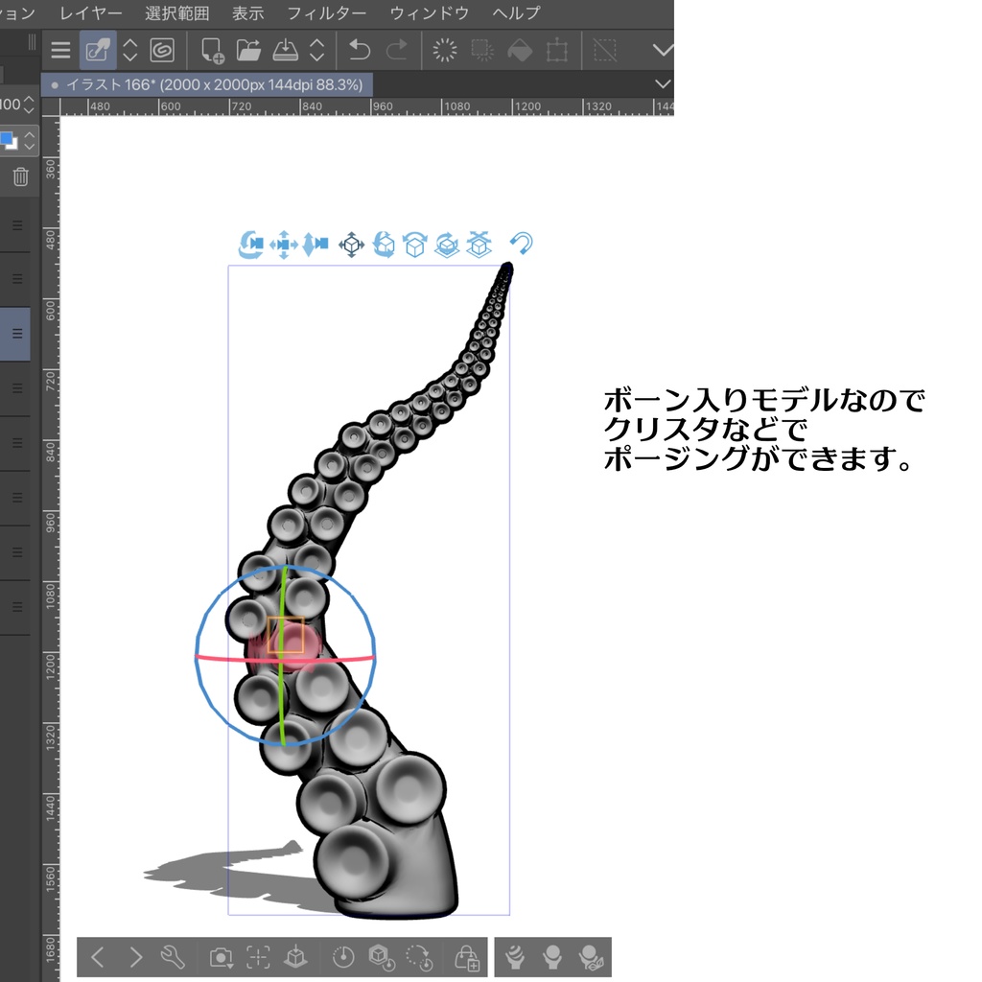Open the main hamburger menu icon

tap(59, 50)
